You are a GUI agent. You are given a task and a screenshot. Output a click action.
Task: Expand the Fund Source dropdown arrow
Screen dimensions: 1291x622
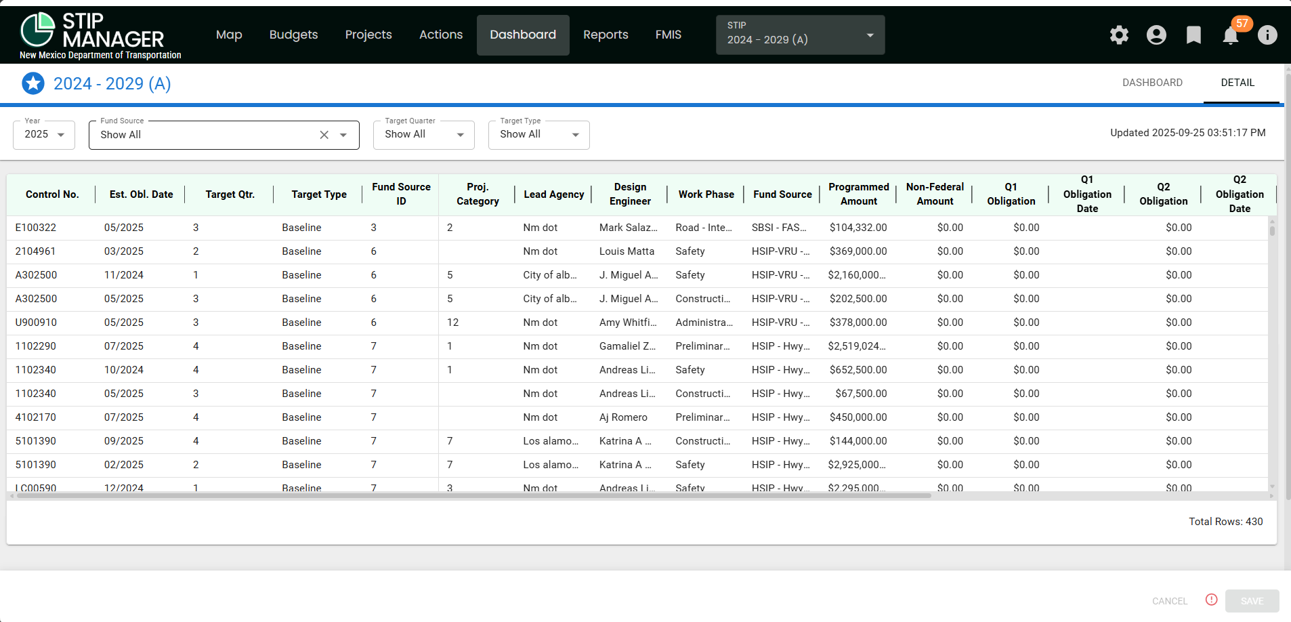click(343, 135)
